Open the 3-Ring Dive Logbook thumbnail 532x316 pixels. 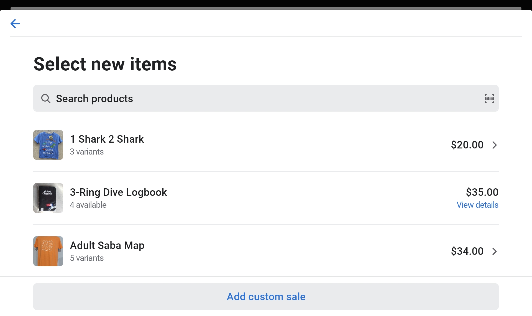pos(48,198)
